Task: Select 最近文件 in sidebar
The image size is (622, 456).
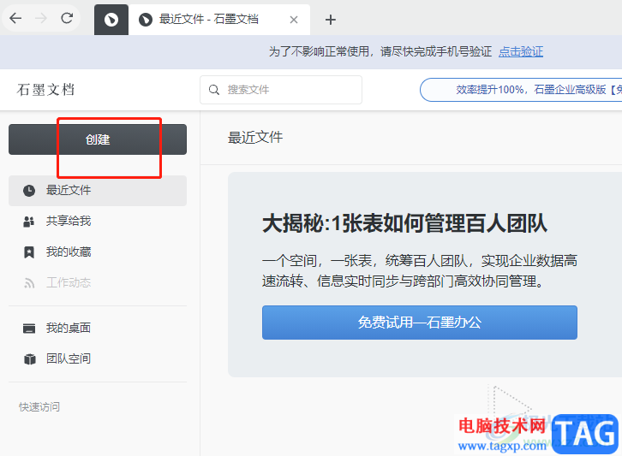Action: point(98,191)
